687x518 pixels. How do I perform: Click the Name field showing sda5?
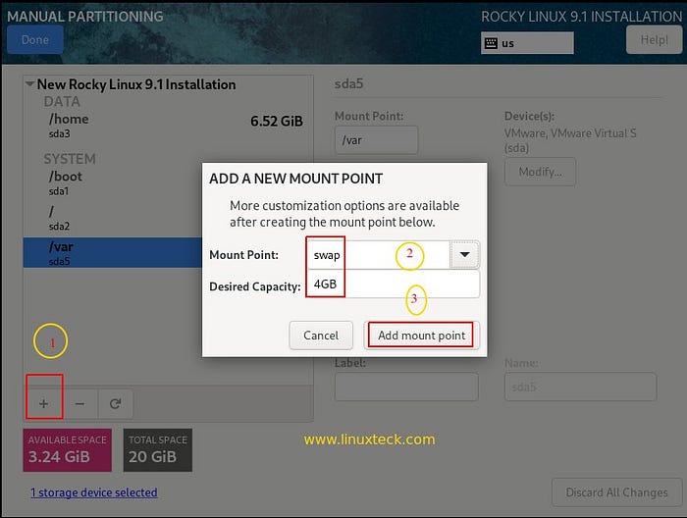pyautogui.click(x=581, y=387)
